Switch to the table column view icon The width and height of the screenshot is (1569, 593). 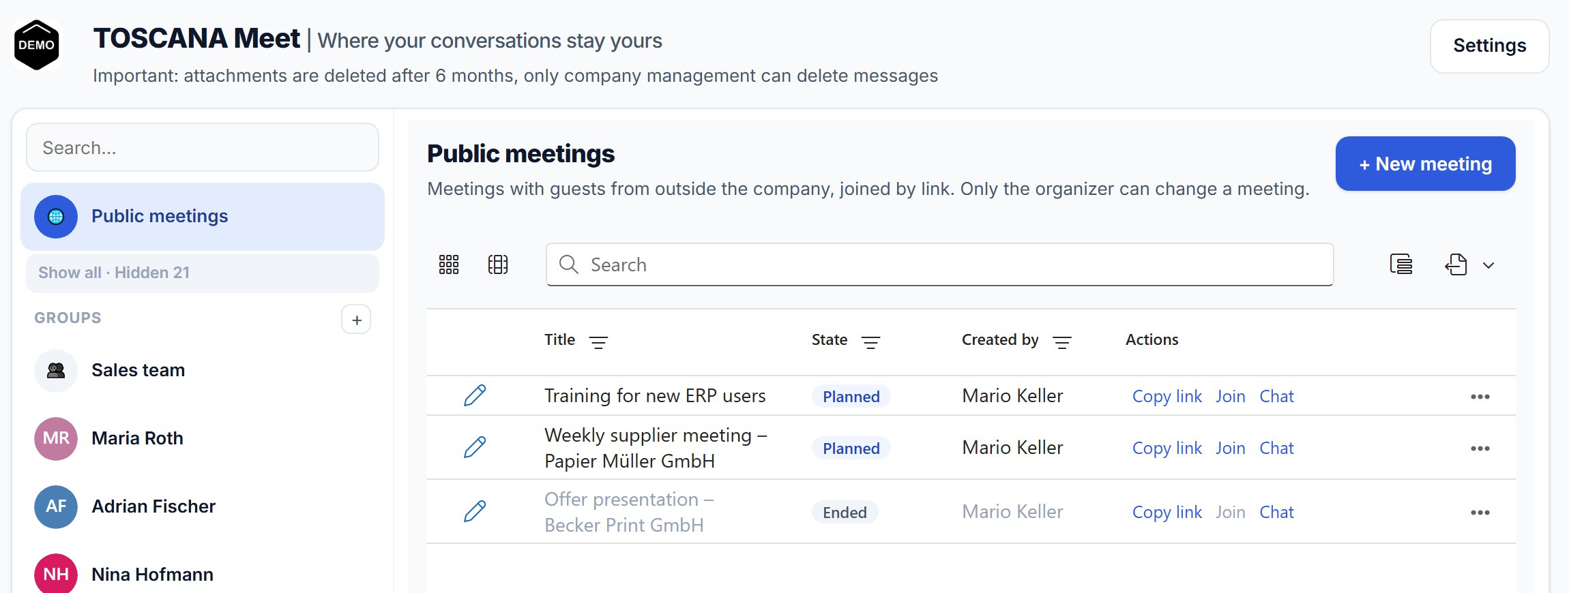pos(498,264)
